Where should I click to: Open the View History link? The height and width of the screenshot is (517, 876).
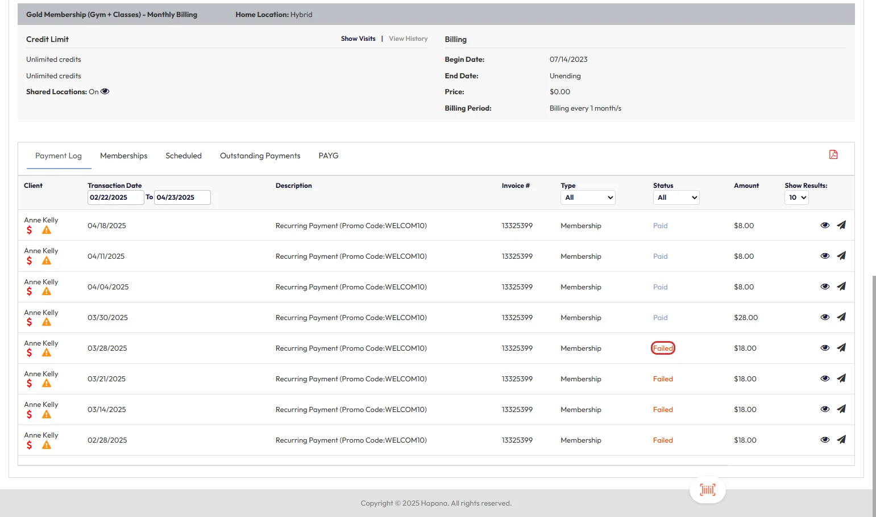[x=408, y=39]
